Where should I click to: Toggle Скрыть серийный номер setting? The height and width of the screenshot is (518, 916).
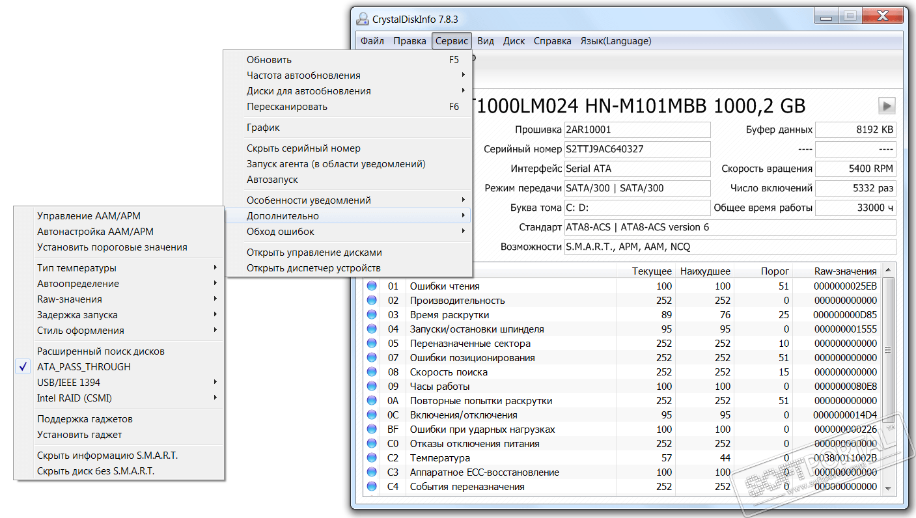(x=303, y=148)
